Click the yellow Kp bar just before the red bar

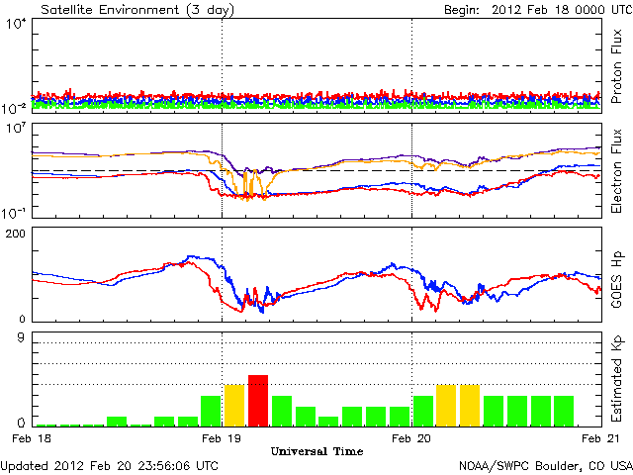234,406
